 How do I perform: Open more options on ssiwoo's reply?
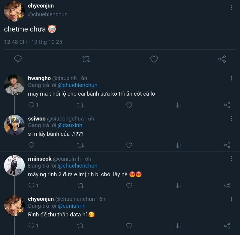coord(231,118)
